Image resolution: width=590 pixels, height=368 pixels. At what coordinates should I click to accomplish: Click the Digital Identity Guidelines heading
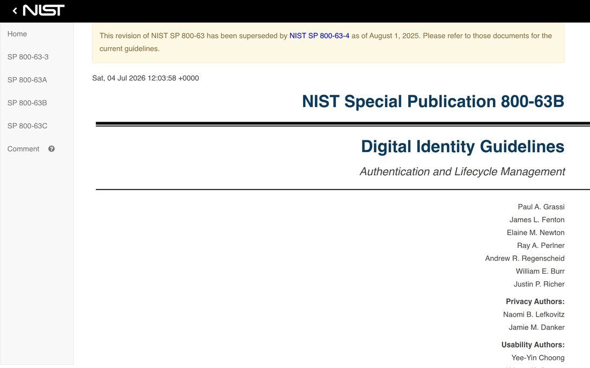click(x=462, y=147)
